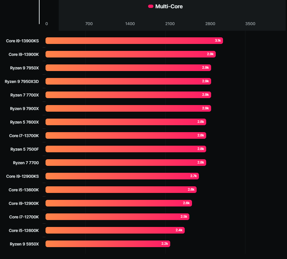This screenshot has width=287, height=259.
Task: Click the Ryzen 7 7700 label
Action: coord(26,163)
